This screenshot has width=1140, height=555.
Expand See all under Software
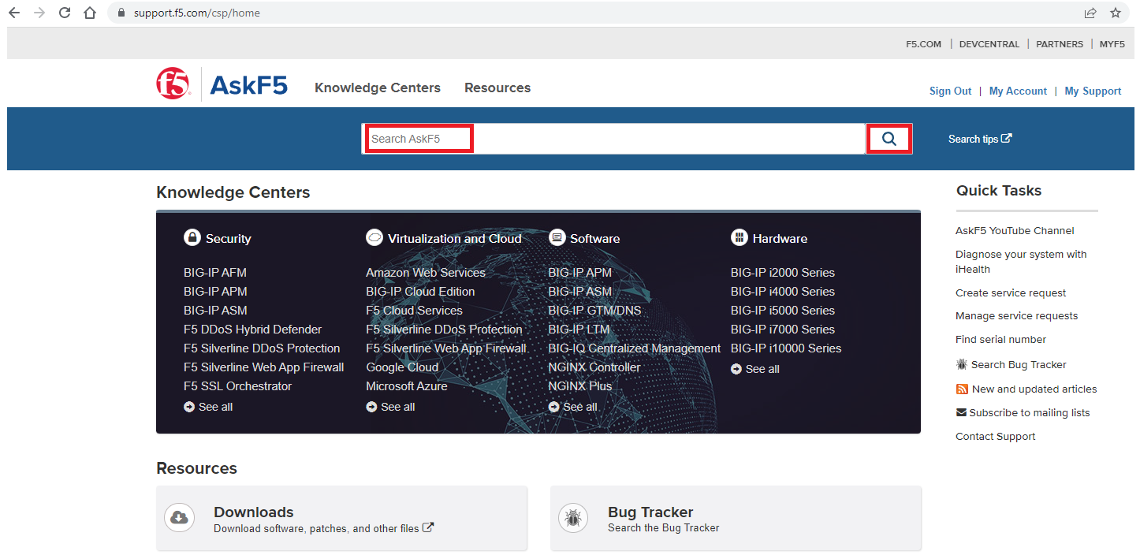[x=572, y=407]
